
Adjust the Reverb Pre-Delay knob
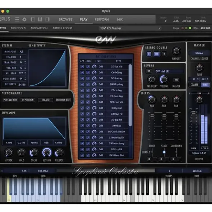(152, 79)
